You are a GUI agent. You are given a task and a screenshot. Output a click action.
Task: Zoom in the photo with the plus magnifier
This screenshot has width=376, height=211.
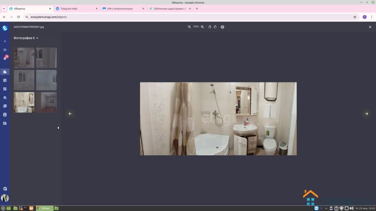tap(203, 27)
